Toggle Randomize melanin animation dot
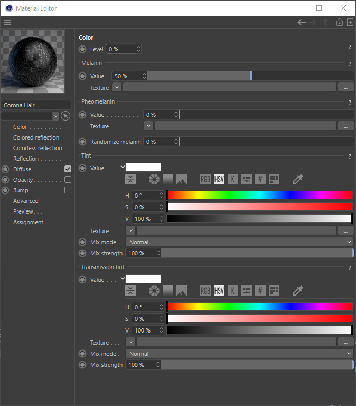The height and width of the screenshot is (406, 356). [x=82, y=142]
